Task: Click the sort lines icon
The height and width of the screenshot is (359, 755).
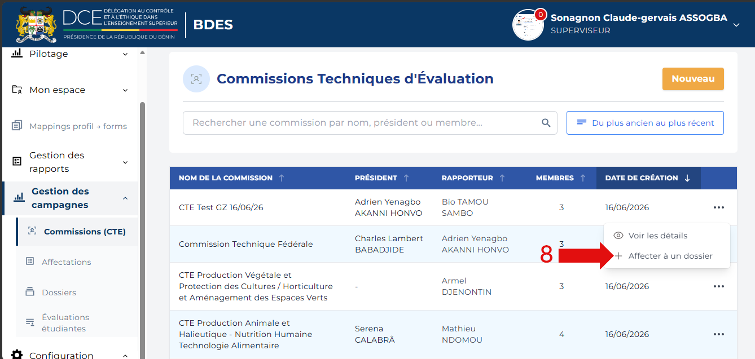Action: click(581, 123)
